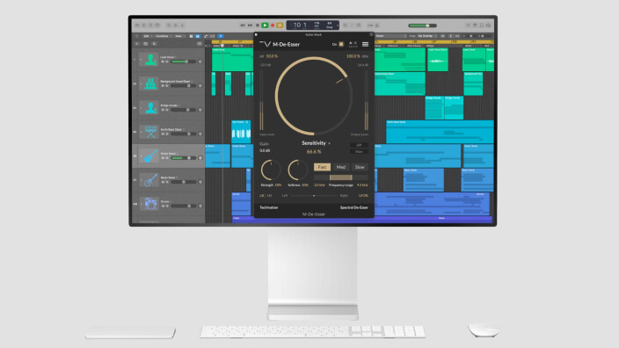Adjust the Lead Vocal track volume slider
Image resolution: width=619 pixels, height=348 pixels.
tap(183, 62)
